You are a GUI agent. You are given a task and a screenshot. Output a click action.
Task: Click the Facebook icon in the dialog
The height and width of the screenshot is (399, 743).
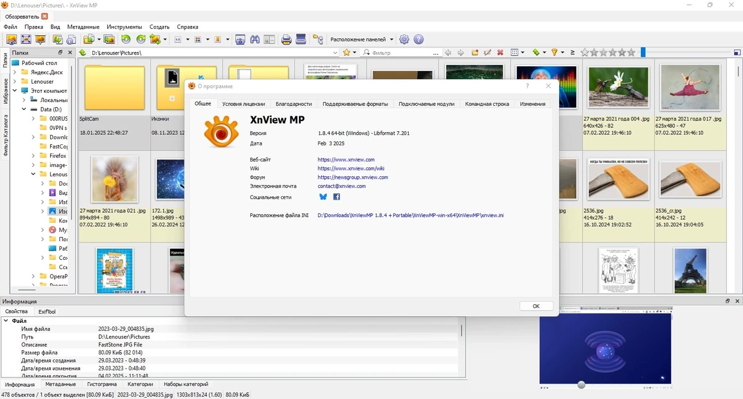click(x=337, y=197)
